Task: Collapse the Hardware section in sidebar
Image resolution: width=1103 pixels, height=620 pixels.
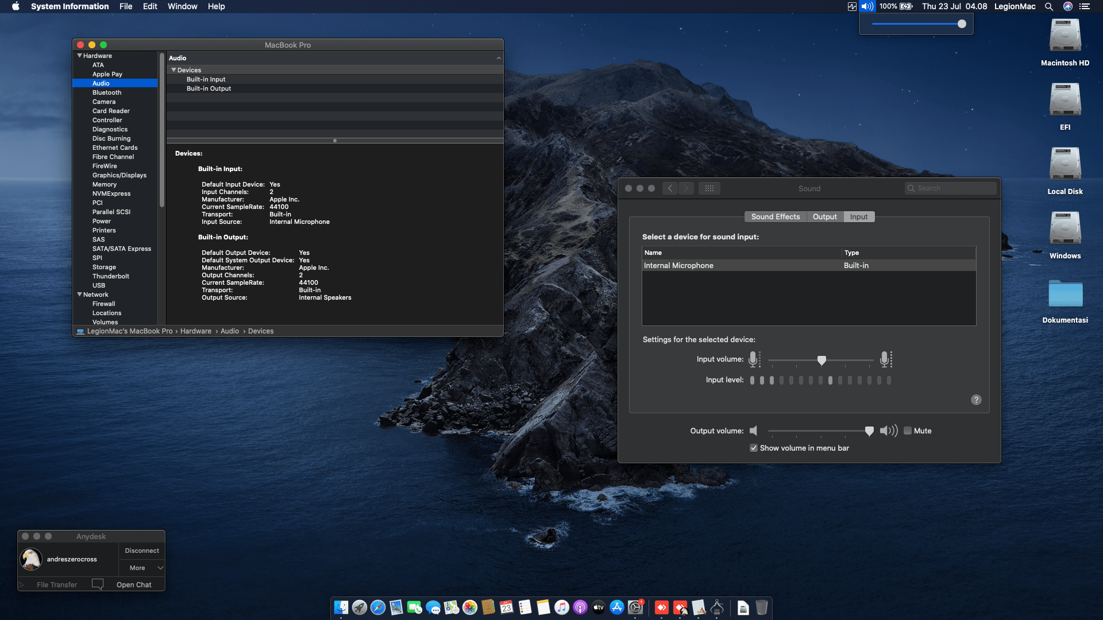Action: tap(80, 56)
